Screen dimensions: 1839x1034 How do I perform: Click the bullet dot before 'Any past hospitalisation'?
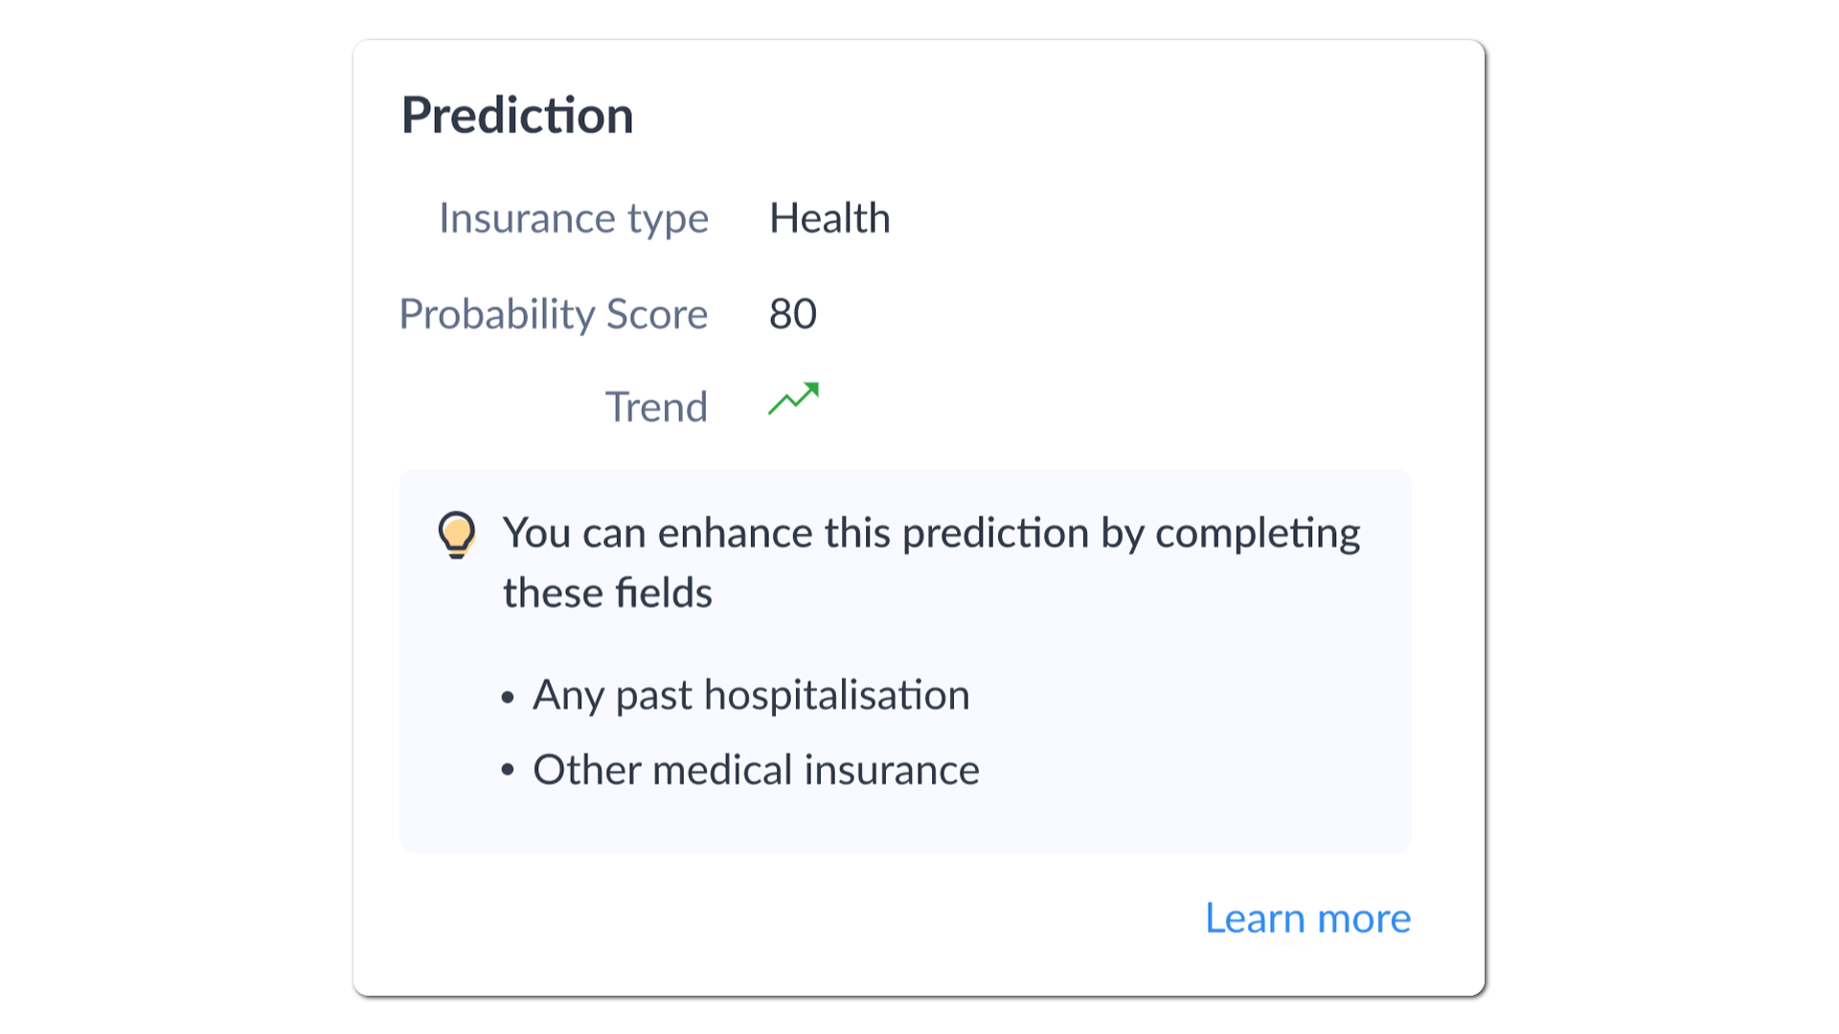pos(508,697)
